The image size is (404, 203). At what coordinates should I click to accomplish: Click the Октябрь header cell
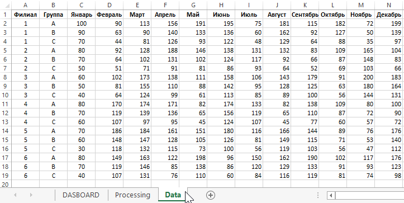[333, 15]
